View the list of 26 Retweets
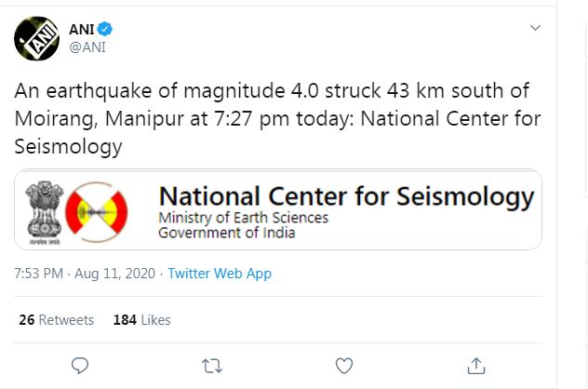The height and width of the screenshot is (389, 588). pyautogui.click(x=56, y=320)
